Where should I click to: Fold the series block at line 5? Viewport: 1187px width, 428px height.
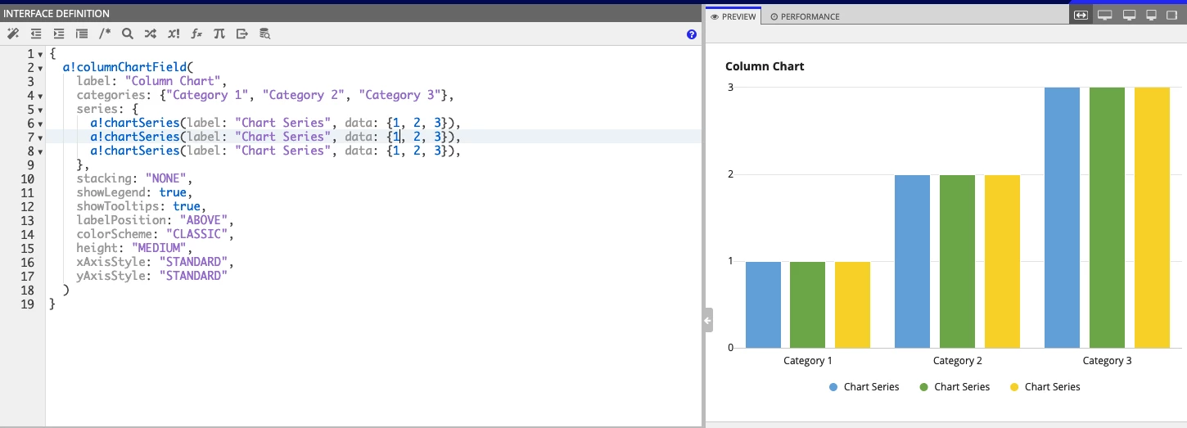pyautogui.click(x=41, y=110)
